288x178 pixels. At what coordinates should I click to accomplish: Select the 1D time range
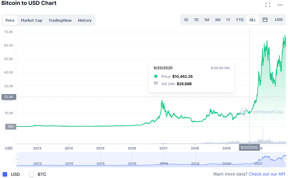[x=186, y=20]
